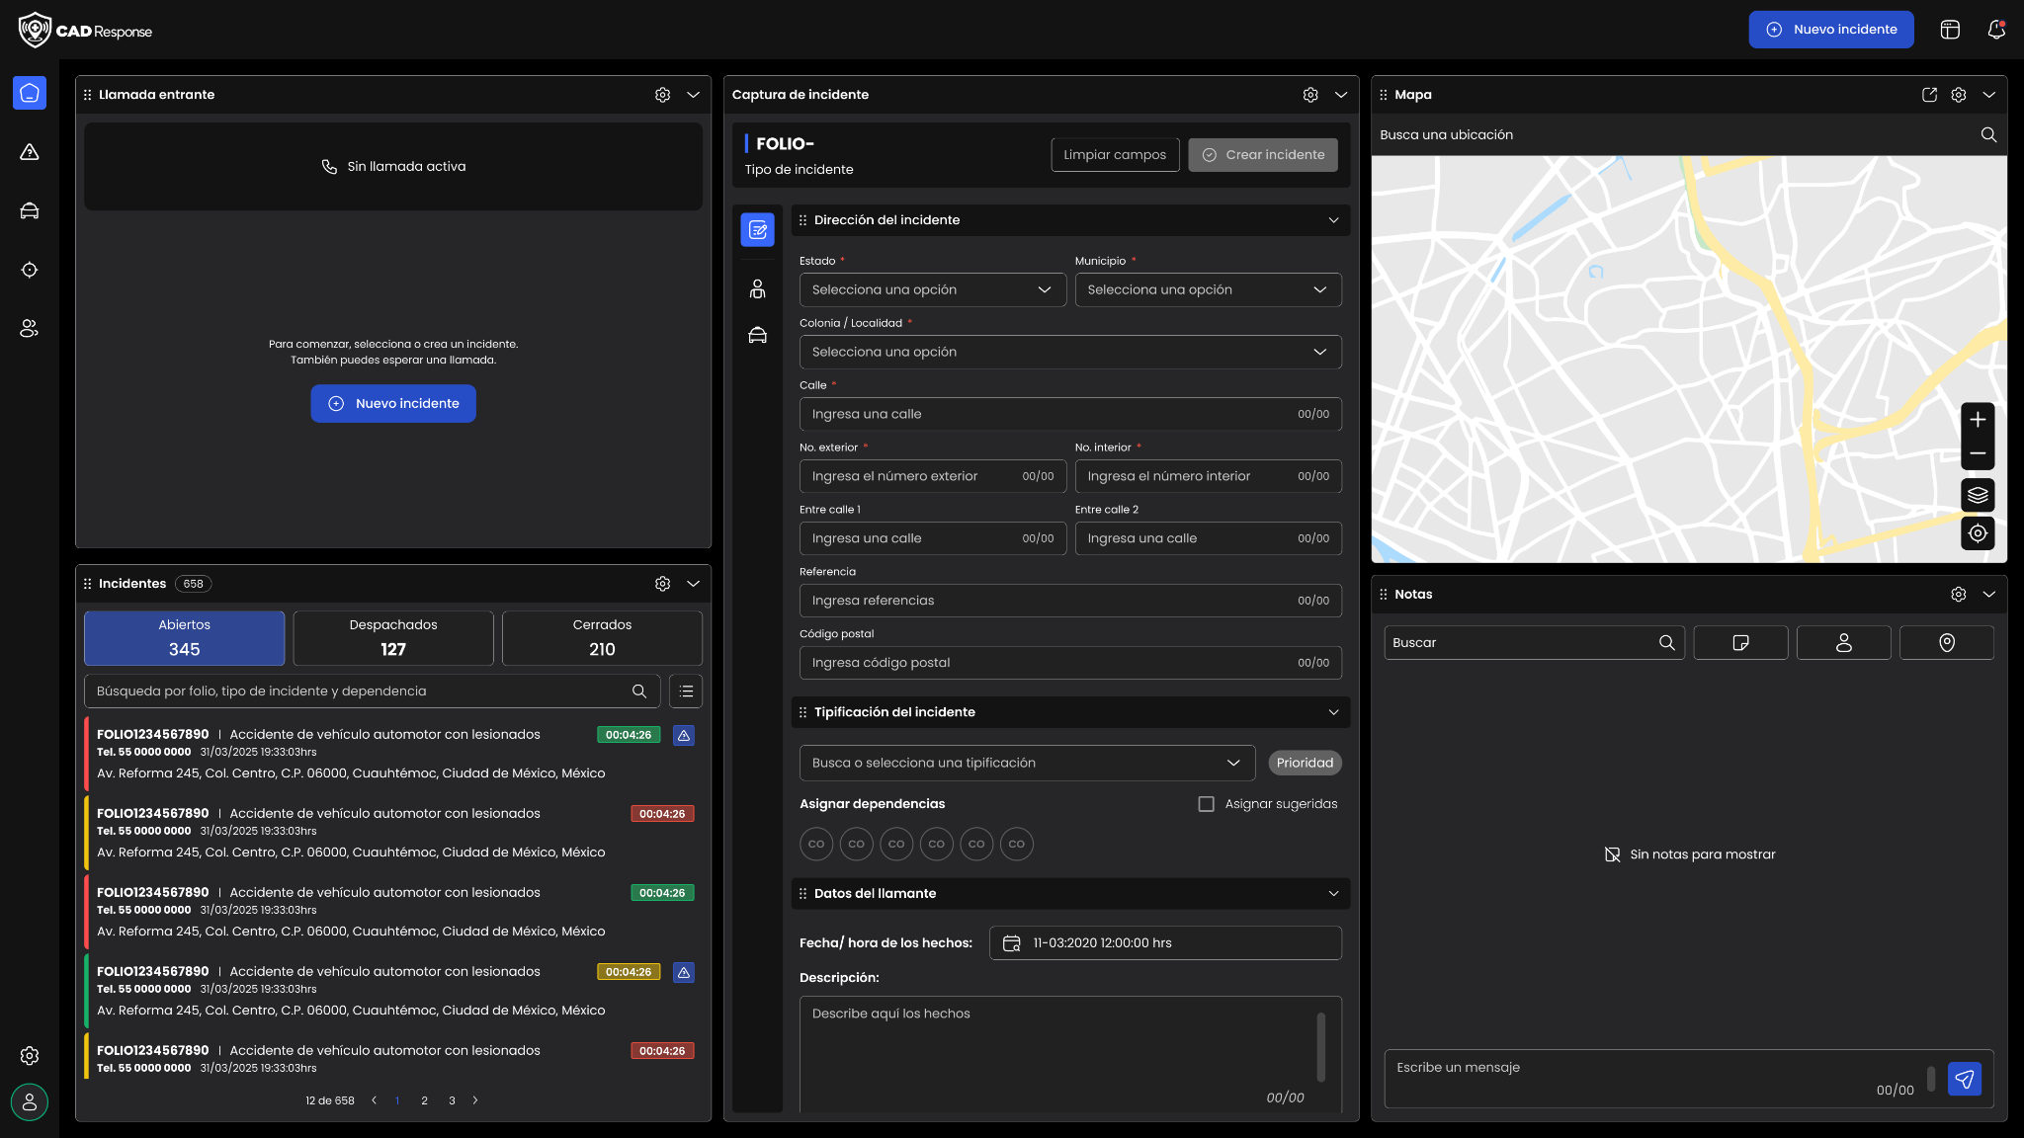Image resolution: width=2024 pixels, height=1138 pixels.
Task: Open Incidentes panel settings gear
Action: click(662, 584)
